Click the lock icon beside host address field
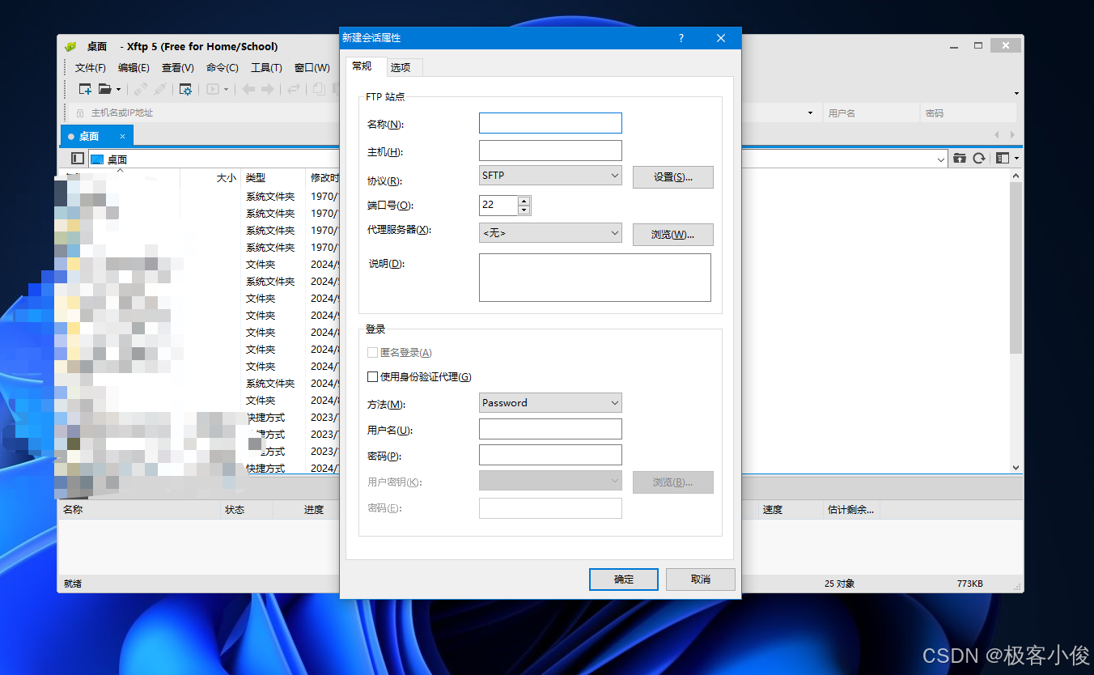The height and width of the screenshot is (675, 1094). 80,113
